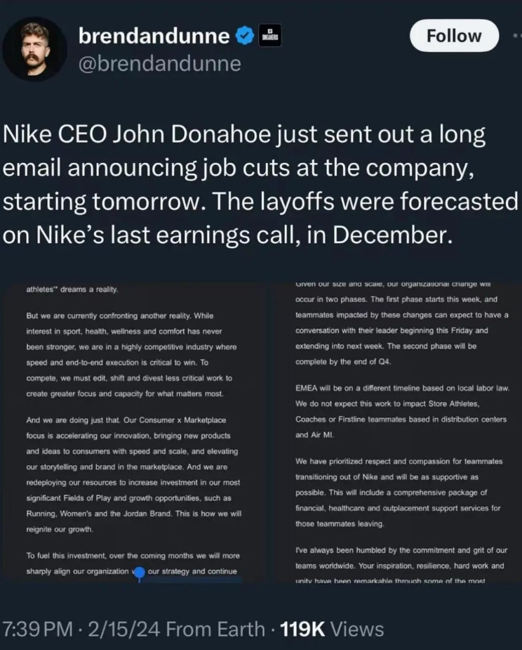Click the @brendandunne handle
The height and width of the screenshot is (650, 522).
click(159, 63)
